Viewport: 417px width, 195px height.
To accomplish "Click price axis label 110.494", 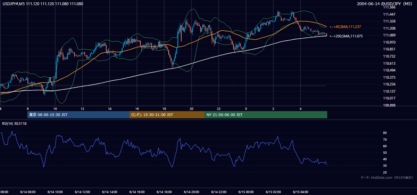I will coord(389,70).
